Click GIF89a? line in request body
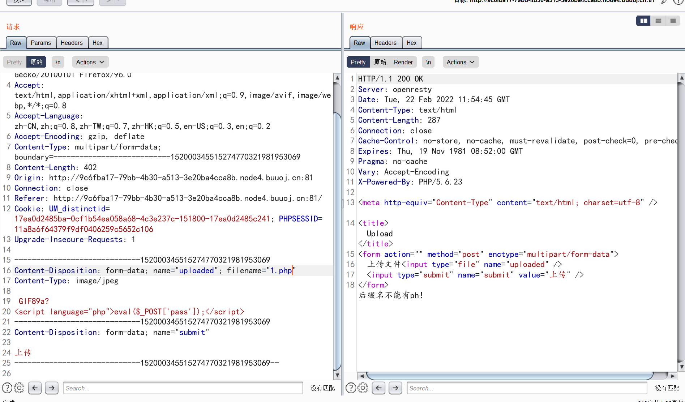 34,301
